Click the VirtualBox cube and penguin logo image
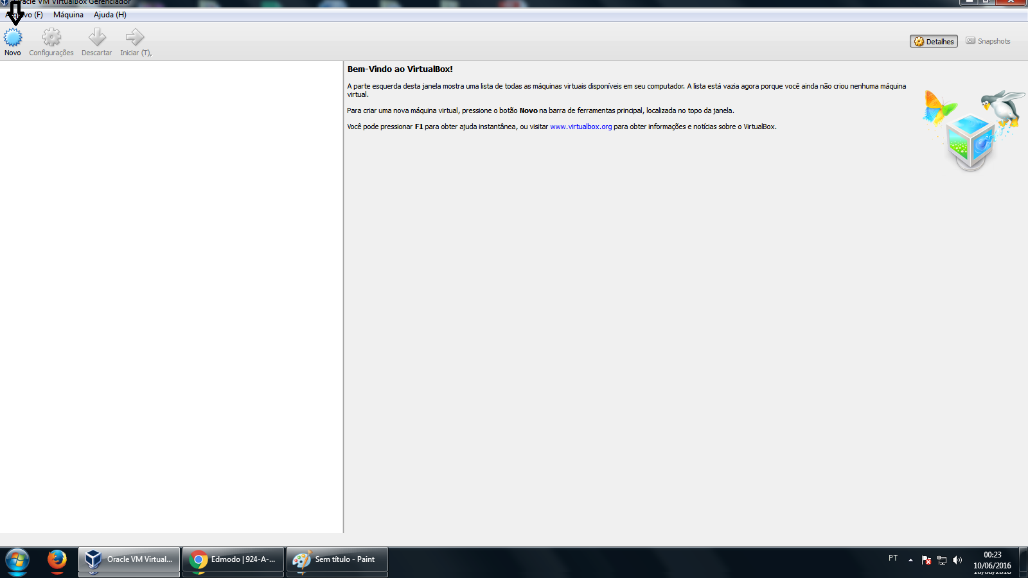1028x578 pixels. (x=973, y=130)
